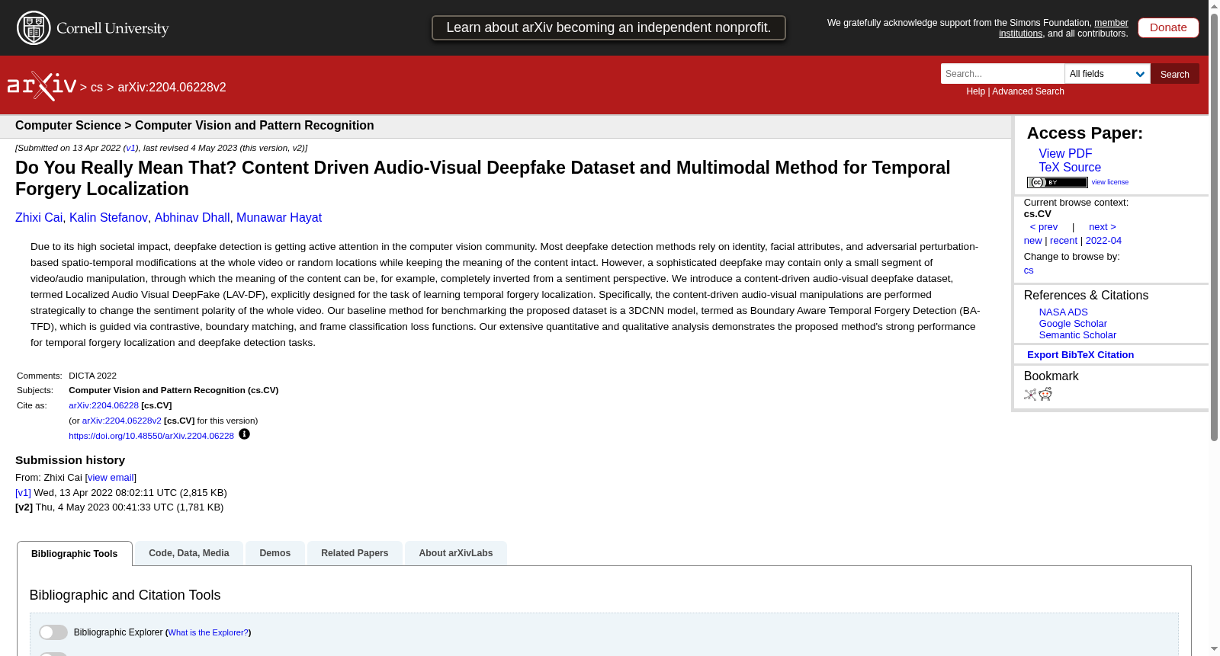Open the Code, Data, Media tab

[189, 553]
